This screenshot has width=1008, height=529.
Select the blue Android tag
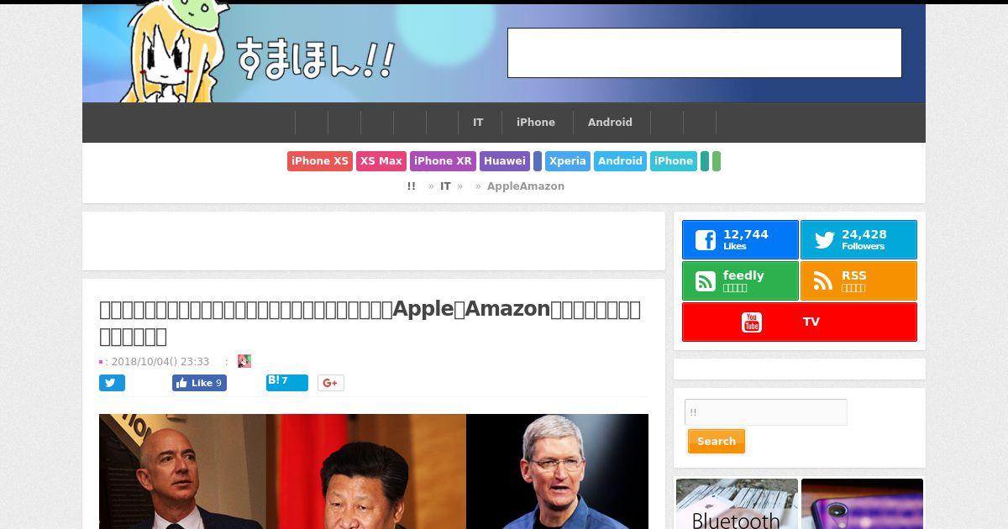pos(620,161)
